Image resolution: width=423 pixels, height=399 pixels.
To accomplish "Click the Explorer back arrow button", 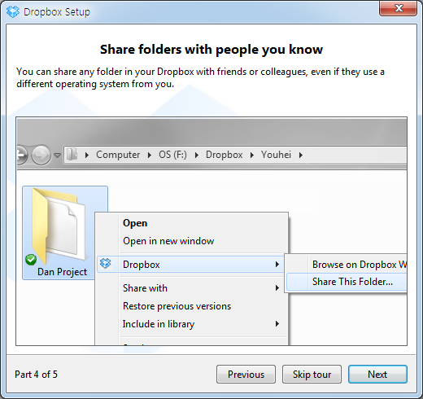I will point(22,155).
